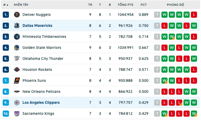This screenshot has height=120, width=201.
Task: Click the Dallas Mavericks team logo
Action: click(17, 26)
